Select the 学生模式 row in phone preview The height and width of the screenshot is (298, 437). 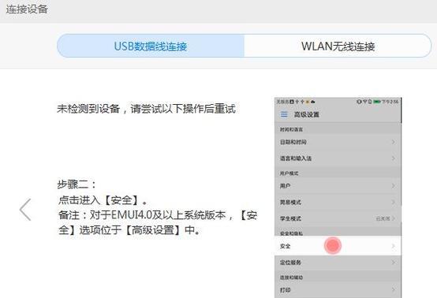point(338,218)
